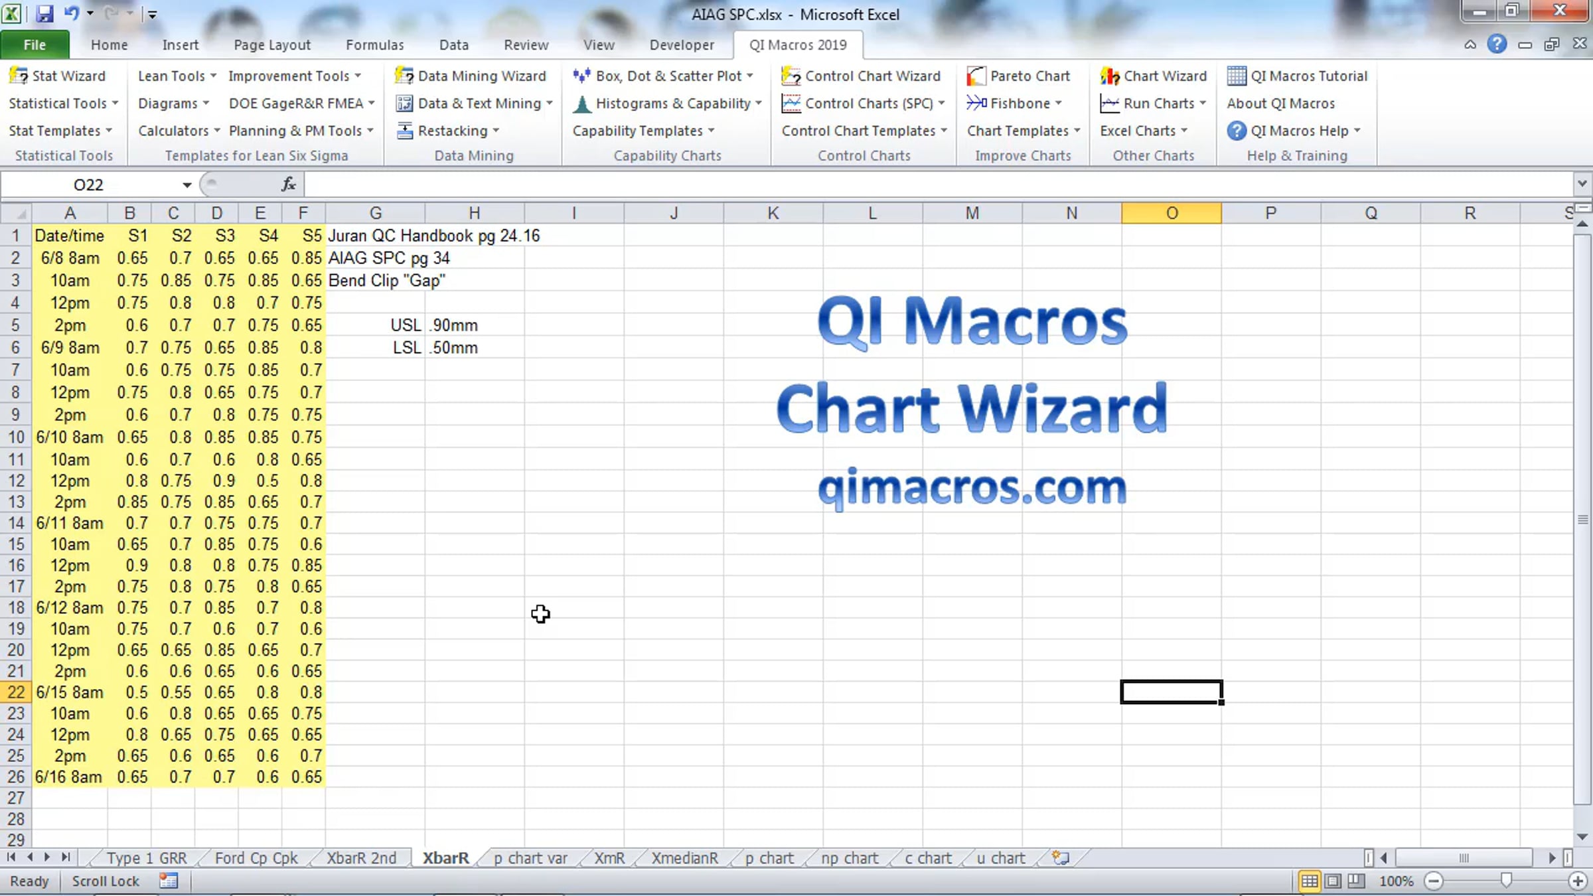This screenshot has width=1593, height=896.
Task: Zoom in with the plus button
Action: click(x=1578, y=881)
